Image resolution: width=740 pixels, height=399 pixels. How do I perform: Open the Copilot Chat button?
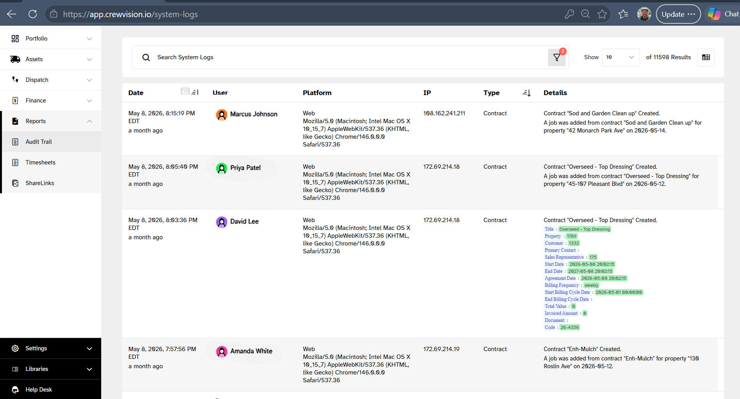(x=723, y=14)
